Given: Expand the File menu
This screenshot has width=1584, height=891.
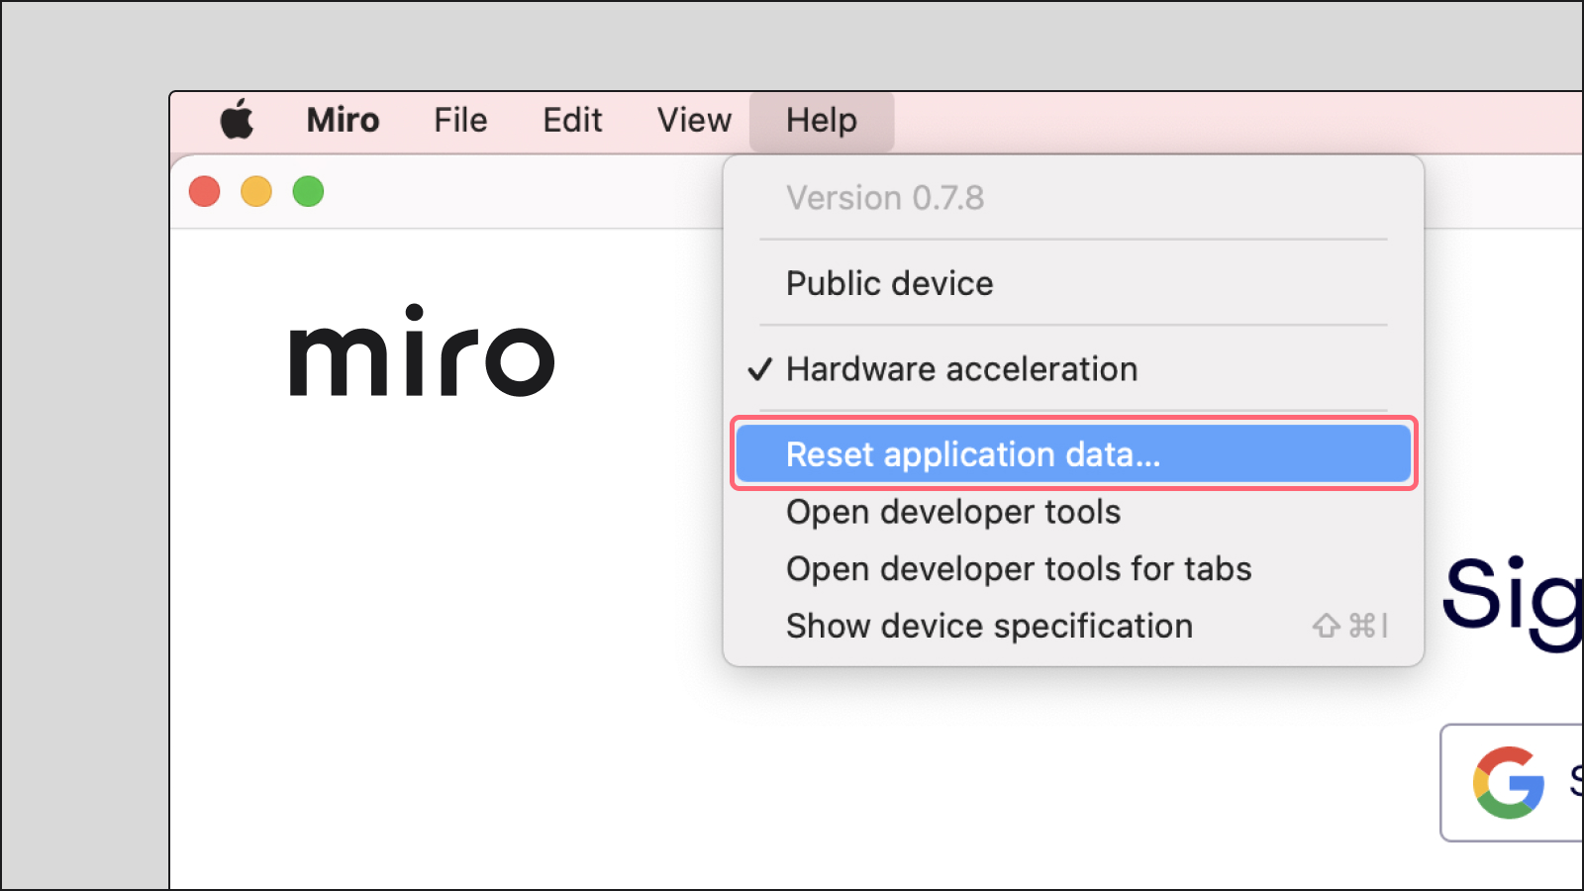Looking at the screenshot, I should pyautogui.click(x=460, y=121).
